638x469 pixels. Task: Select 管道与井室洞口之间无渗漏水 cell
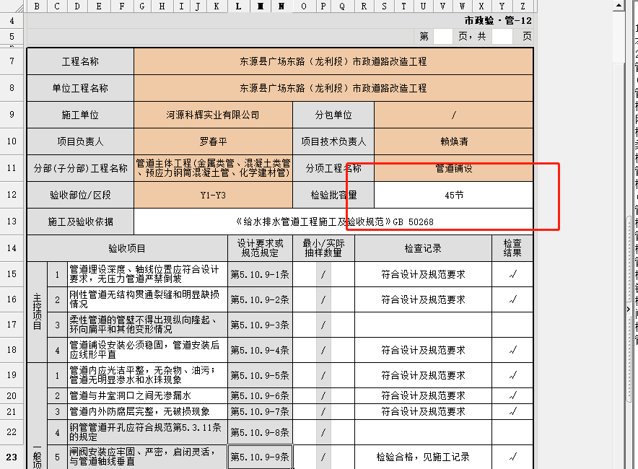point(147,396)
